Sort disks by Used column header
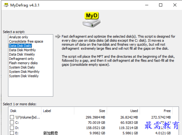The image size is (182, 135). (123, 111)
